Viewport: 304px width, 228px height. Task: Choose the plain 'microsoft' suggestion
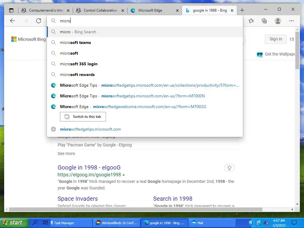tap(145, 53)
